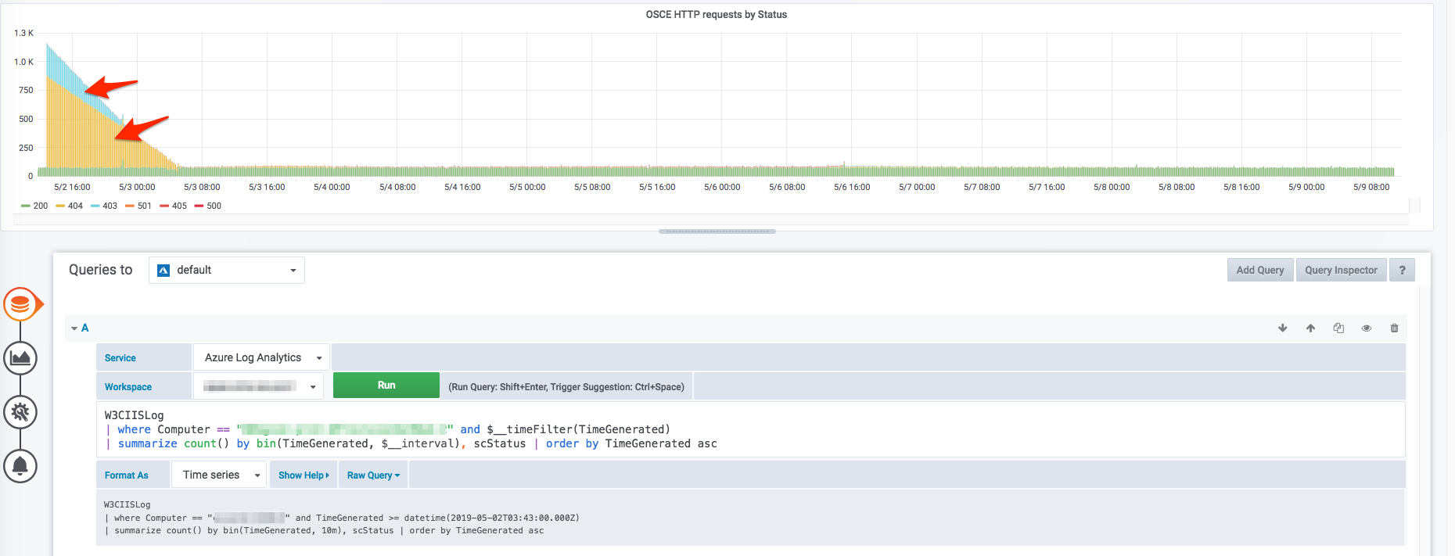Screen dimensions: 1455x556
Task: Open the General settings gear tab icon
Action: click(20, 412)
